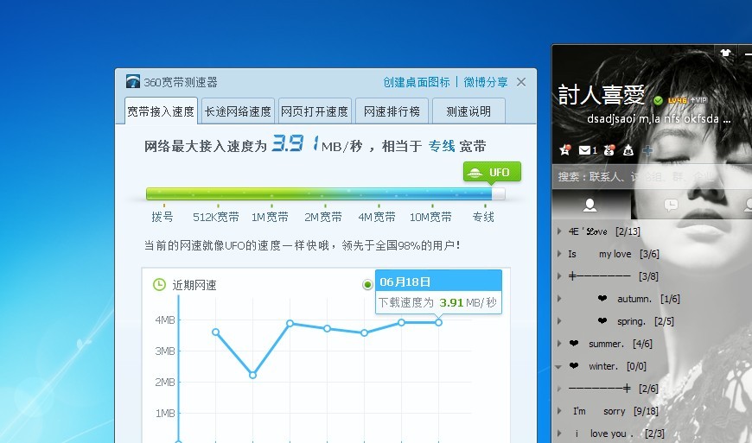The width and height of the screenshot is (752, 443).
Task: Click the 拨号 scale label
Action: coord(163,217)
